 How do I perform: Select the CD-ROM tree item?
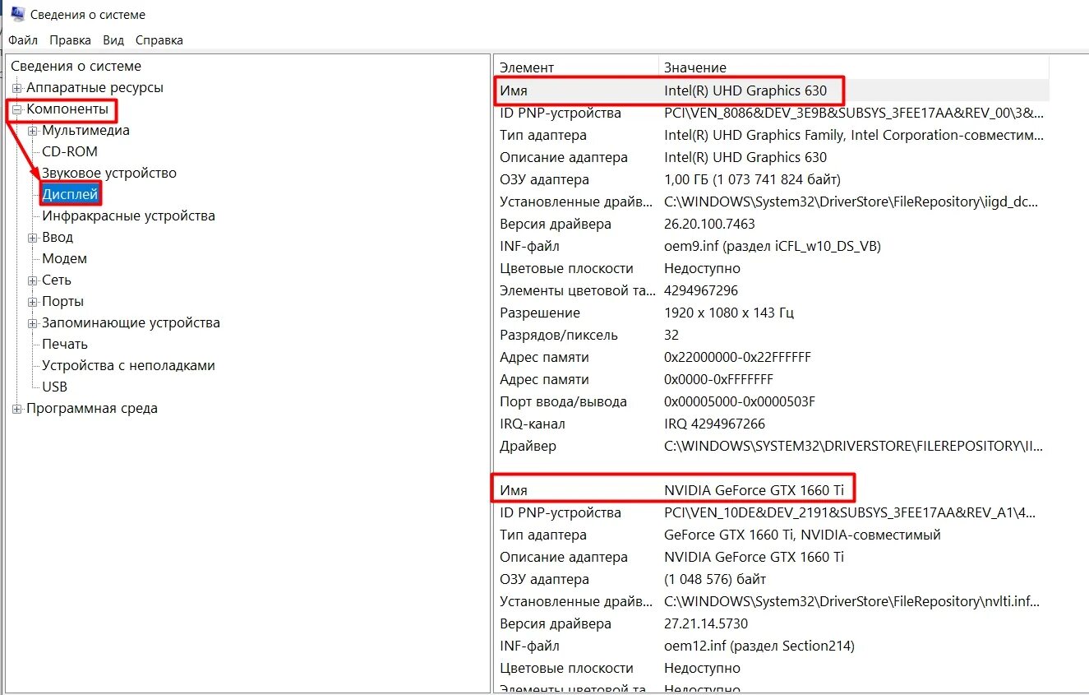click(70, 151)
